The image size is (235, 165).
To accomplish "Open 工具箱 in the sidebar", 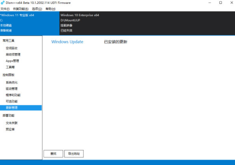I will (10, 67).
